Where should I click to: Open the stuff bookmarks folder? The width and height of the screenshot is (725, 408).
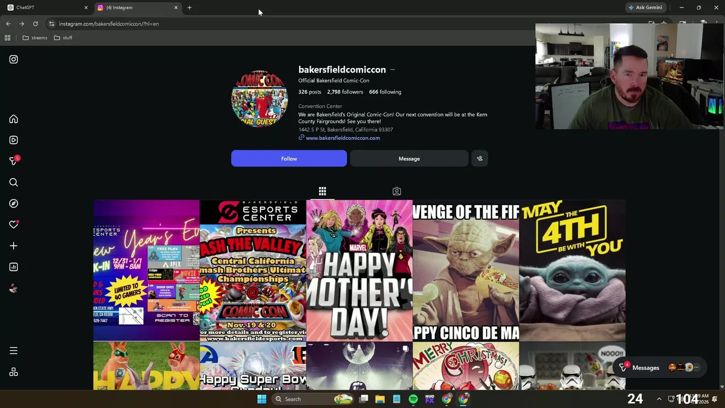pos(63,38)
